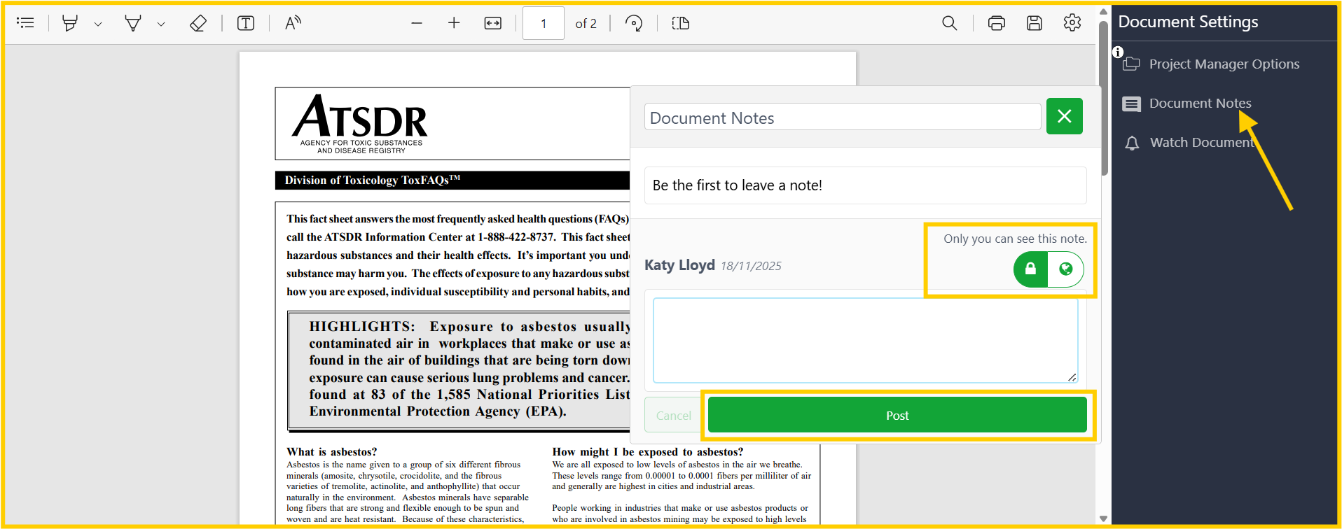Open the table of contents sidebar

click(25, 23)
